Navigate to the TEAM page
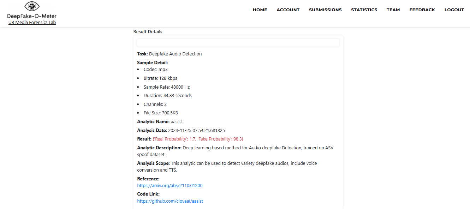Viewport: 470px width, 209px height. (393, 10)
